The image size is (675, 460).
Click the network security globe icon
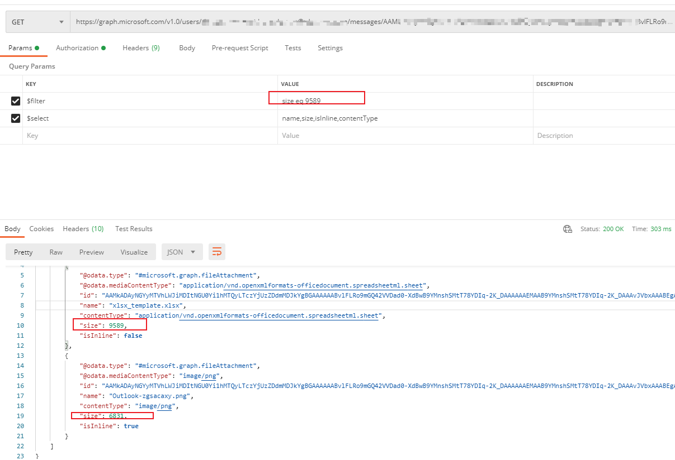pos(567,228)
